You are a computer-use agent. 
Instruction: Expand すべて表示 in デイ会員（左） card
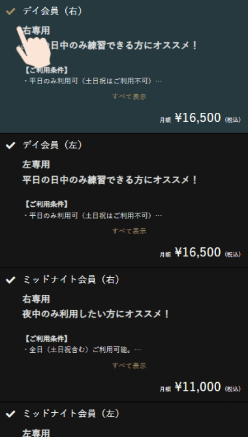click(129, 231)
